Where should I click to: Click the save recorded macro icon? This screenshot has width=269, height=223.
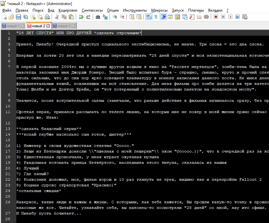[245, 17]
